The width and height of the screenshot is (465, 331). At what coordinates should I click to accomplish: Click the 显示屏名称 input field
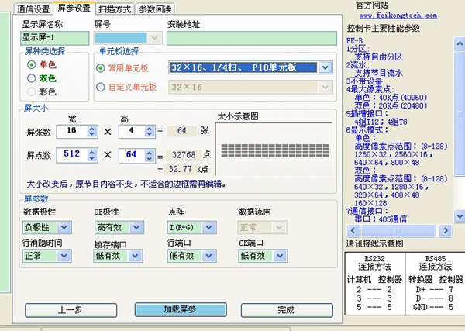click(55, 38)
